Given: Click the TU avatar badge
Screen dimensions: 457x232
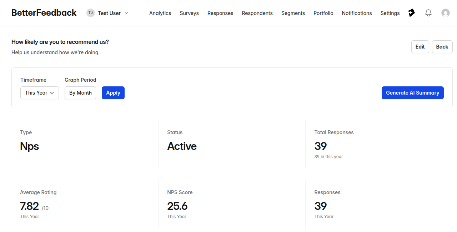Looking at the screenshot, I should 91,13.
